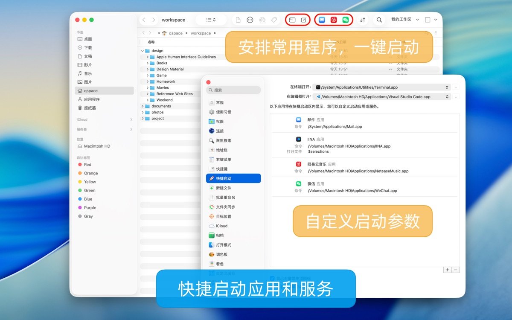This screenshot has height=320, width=512.
Task: Open the ellipsis more-actions toolbar button
Action: pos(250,20)
